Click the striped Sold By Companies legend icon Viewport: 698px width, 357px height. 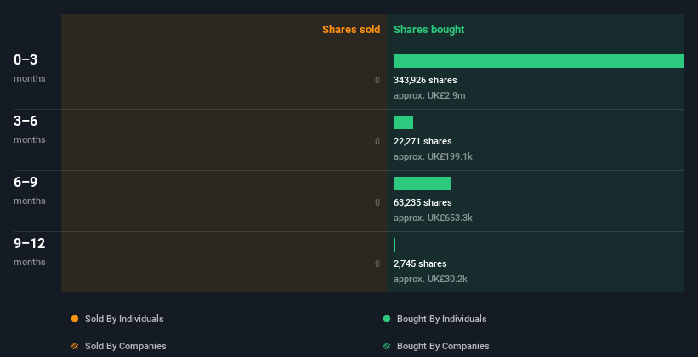[x=75, y=346]
